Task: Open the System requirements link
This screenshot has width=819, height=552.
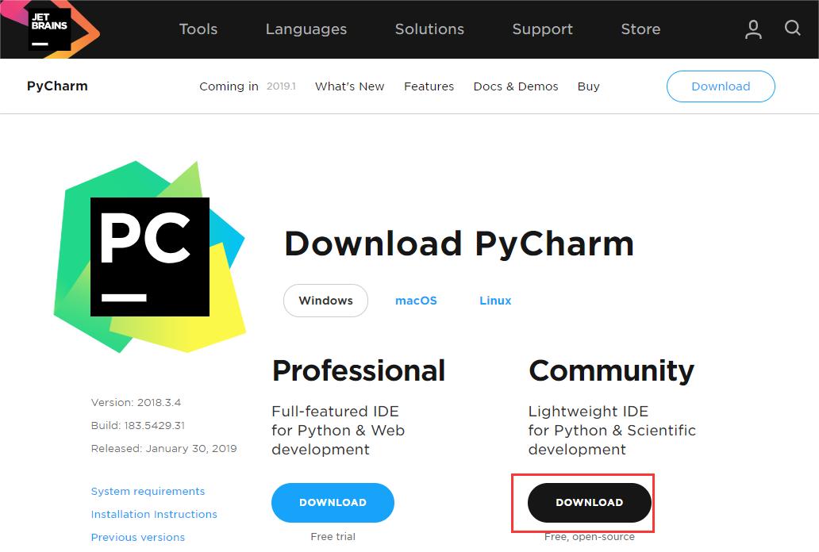Action: coord(148,492)
